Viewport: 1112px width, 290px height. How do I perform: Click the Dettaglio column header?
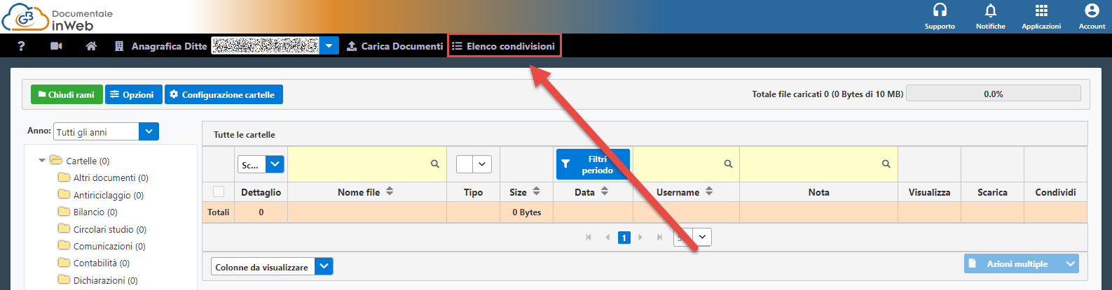pos(261,192)
